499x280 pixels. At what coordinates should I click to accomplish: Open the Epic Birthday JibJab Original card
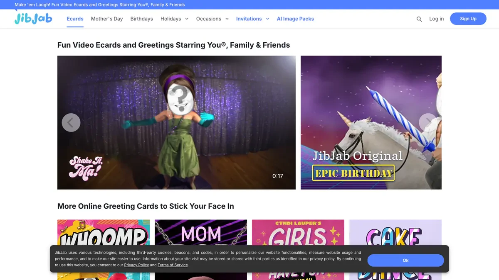pos(371,122)
